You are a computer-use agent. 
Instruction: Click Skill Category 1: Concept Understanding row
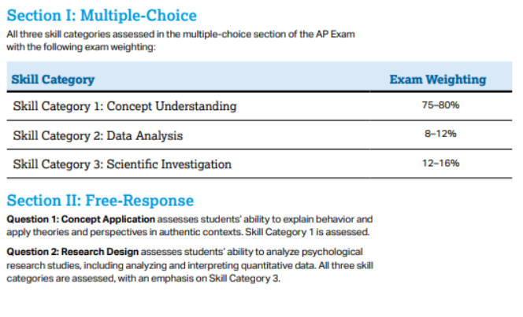click(x=259, y=106)
